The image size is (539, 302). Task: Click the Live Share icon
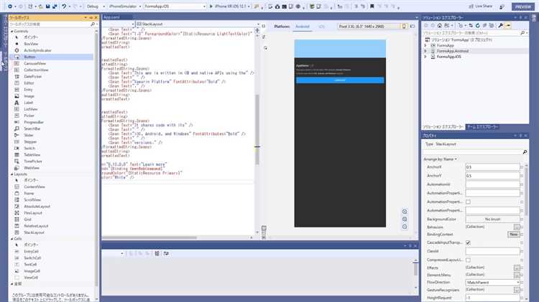pyautogui.click(x=471, y=6)
